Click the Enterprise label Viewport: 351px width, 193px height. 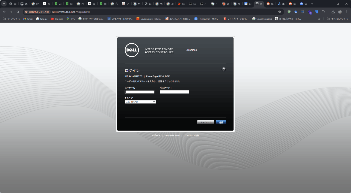191,50
